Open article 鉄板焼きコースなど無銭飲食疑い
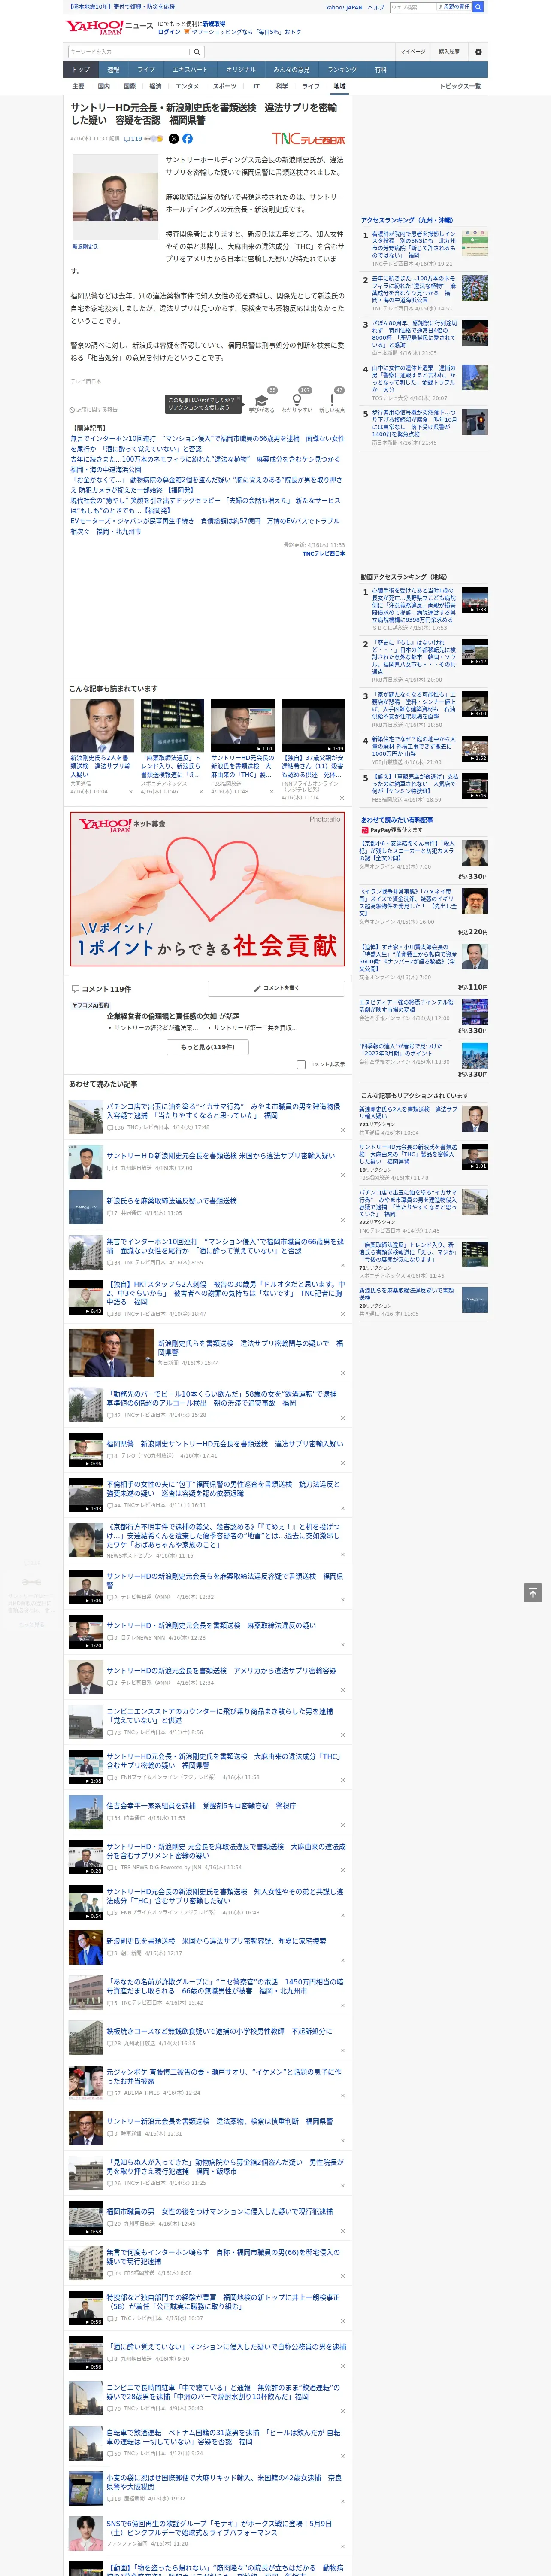Image resolution: width=551 pixels, height=2576 pixels. 219,2031
